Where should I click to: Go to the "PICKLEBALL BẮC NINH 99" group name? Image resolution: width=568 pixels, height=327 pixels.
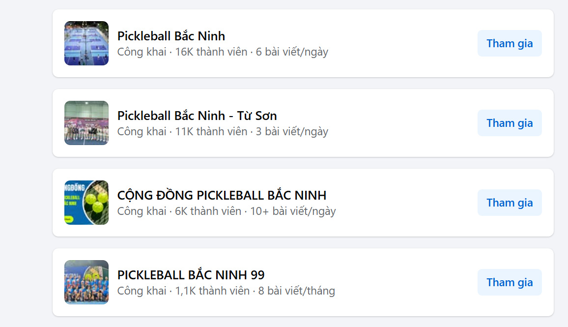point(191,275)
